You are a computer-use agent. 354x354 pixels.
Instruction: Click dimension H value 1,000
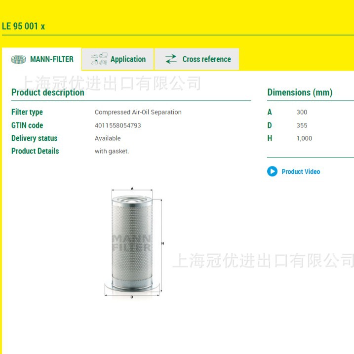coord(304,138)
